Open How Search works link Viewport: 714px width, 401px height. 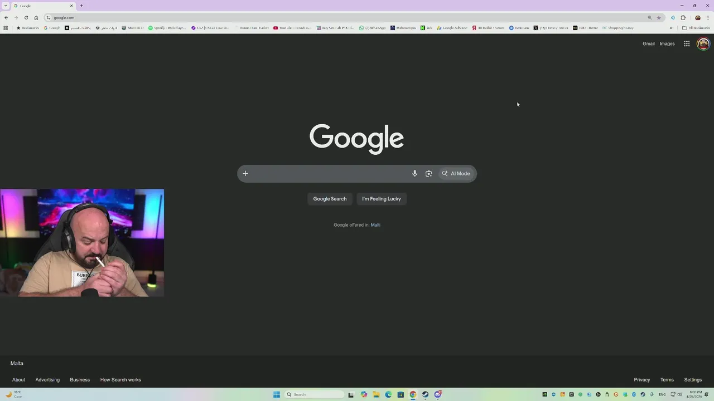[x=120, y=380]
